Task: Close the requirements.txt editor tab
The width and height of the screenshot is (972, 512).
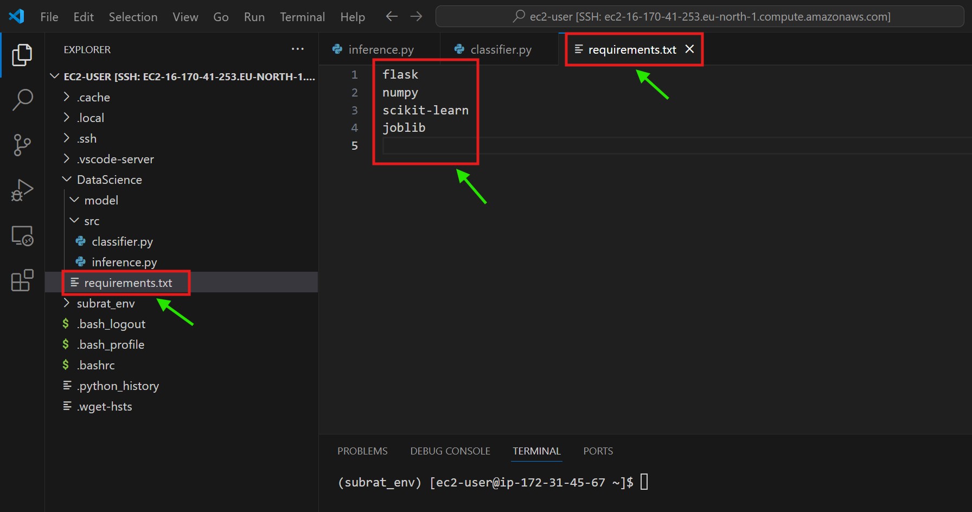Action: pos(689,49)
